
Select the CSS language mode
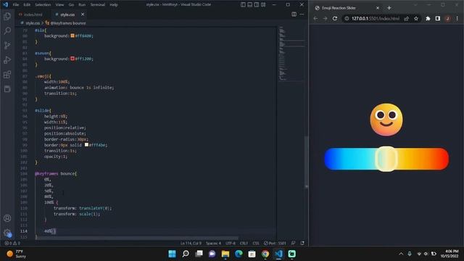[x=256, y=243]
